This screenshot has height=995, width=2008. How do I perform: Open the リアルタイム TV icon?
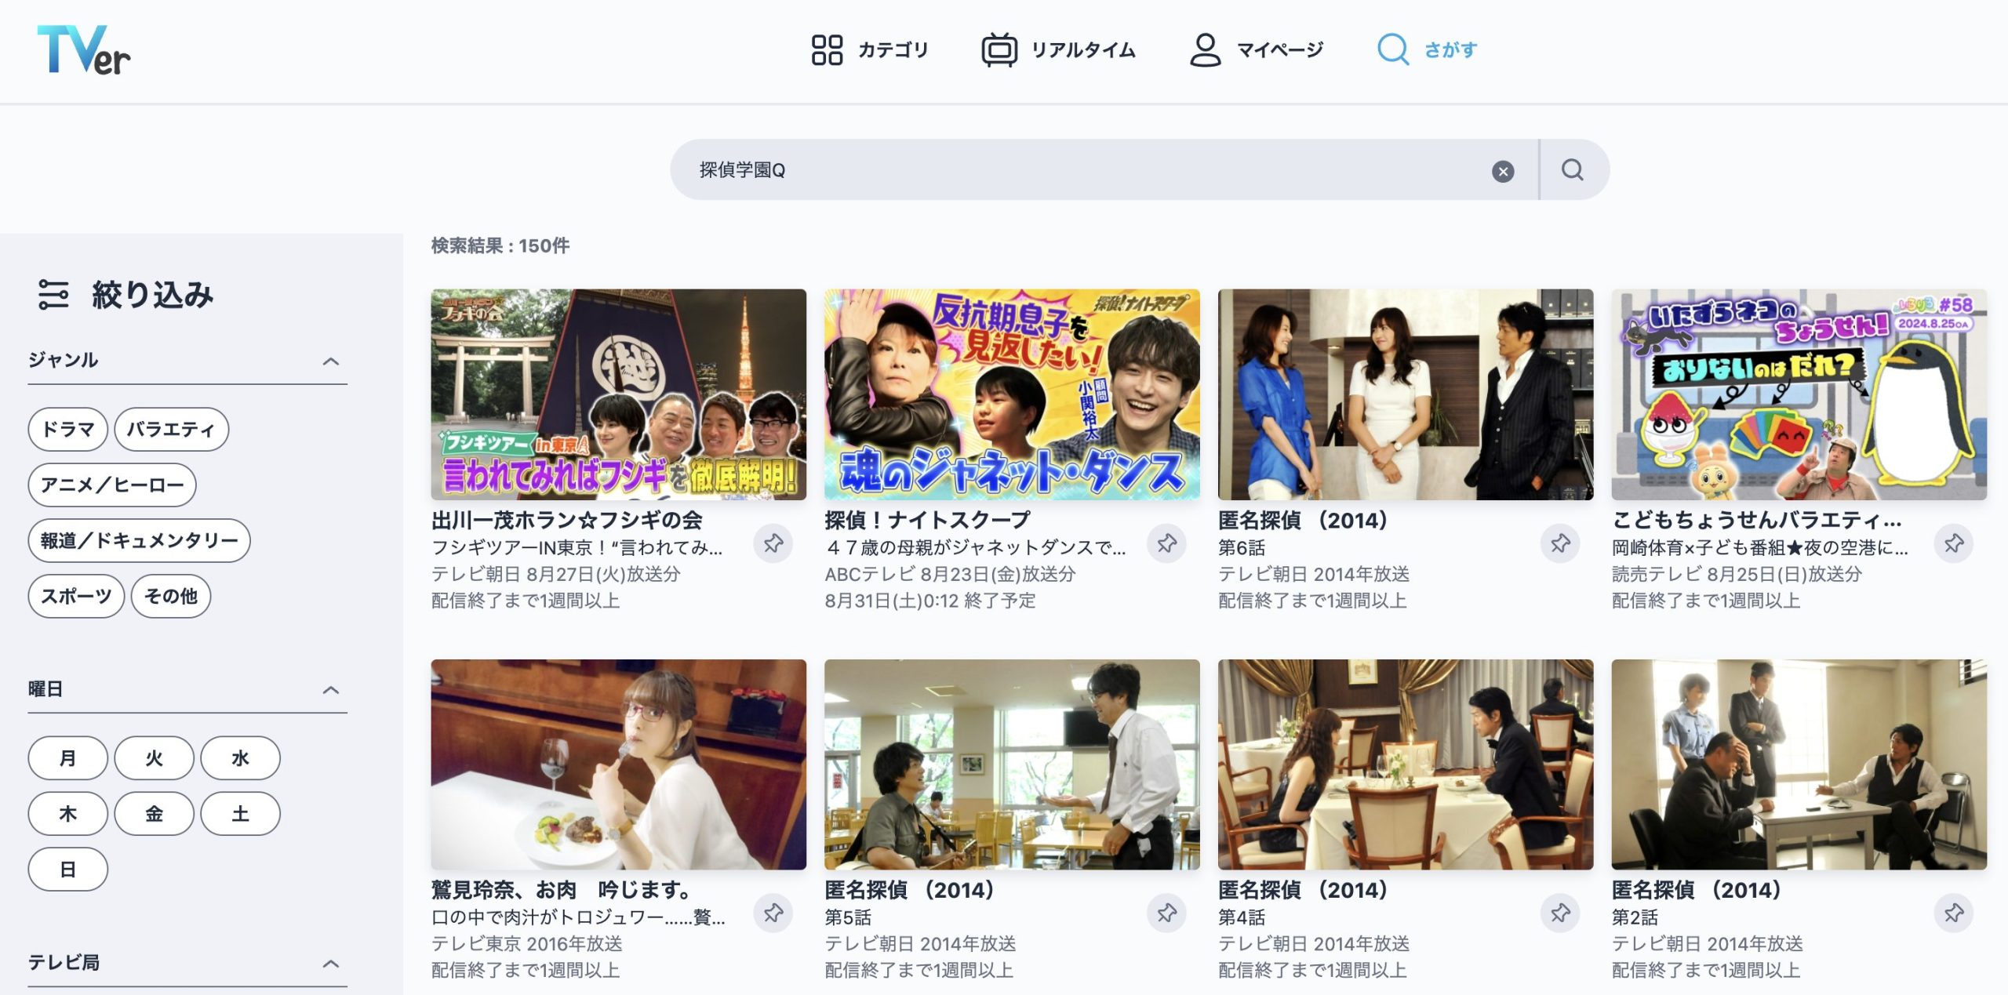pos(999,49)
